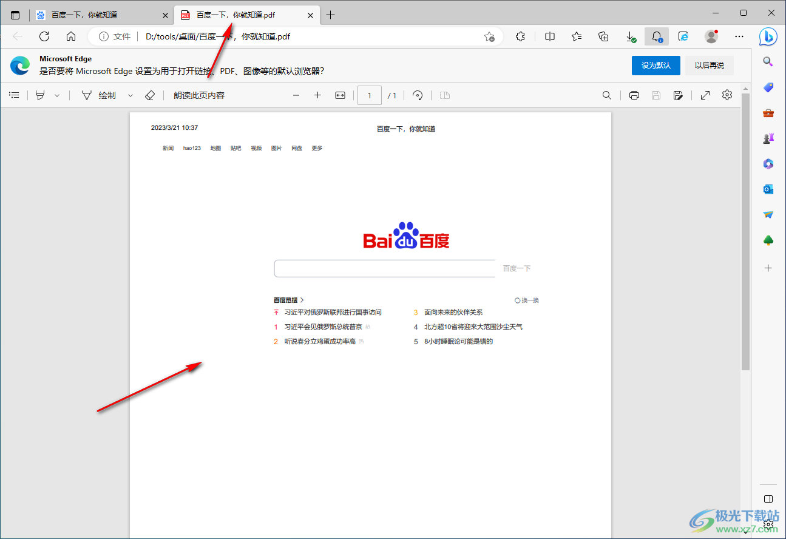
Task: Open Microsoft 365 in the sidebar
Action: point(768,164)
